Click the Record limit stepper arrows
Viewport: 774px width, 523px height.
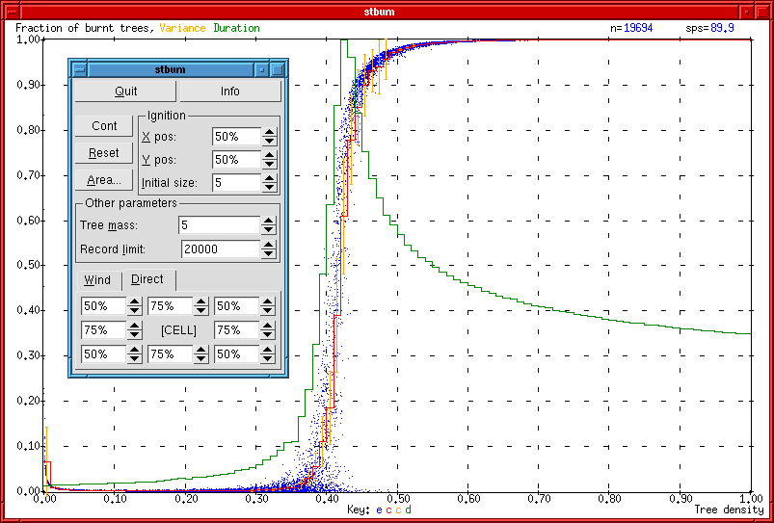pyautogui.click(x=269, y=249)
